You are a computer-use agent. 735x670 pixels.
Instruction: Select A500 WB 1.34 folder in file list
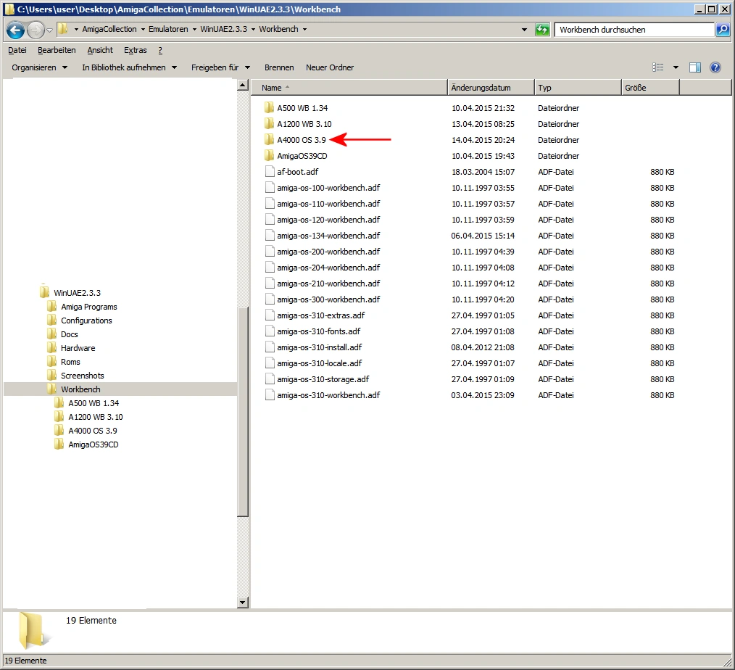tap(302, 108)
